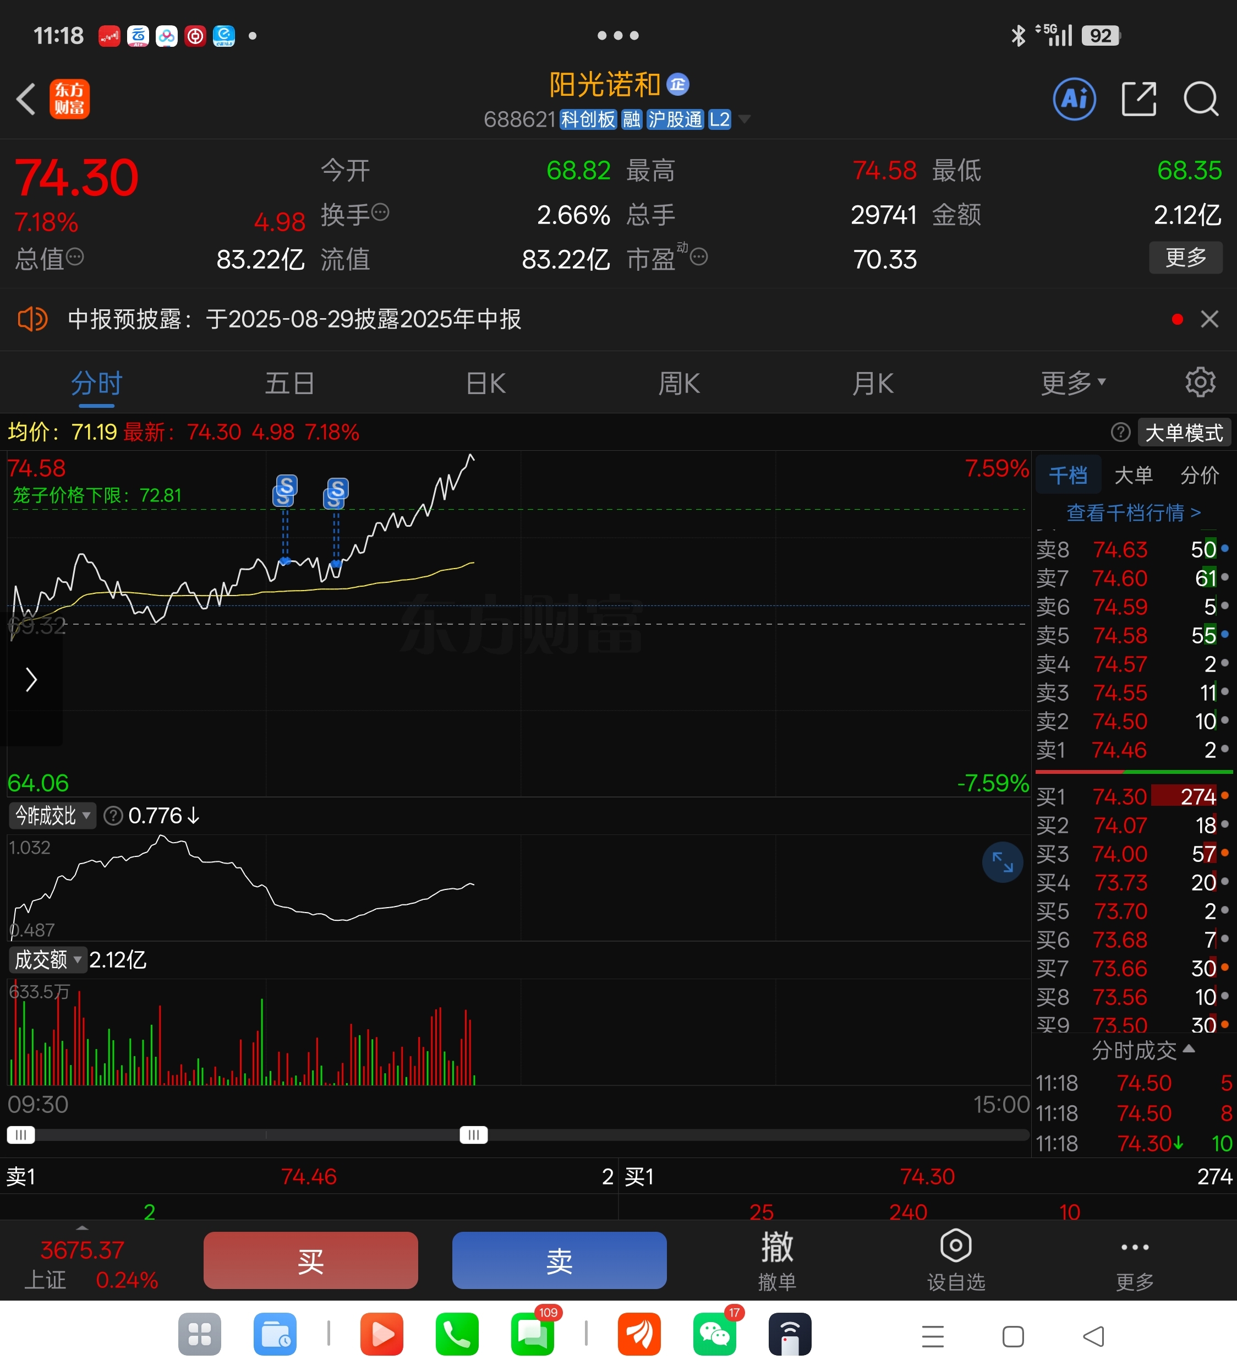Viewport: 1237px width, 1365px height.
Task: Tap 买1 74.30 order book row
Action: pyautogui.click(x=1133, y=796)
